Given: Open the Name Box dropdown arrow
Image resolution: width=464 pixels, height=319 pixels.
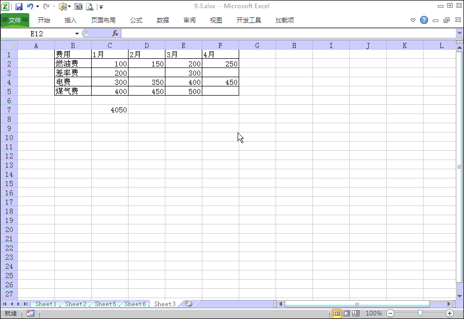Looking at the screenshot, I should tap(77, 34).
